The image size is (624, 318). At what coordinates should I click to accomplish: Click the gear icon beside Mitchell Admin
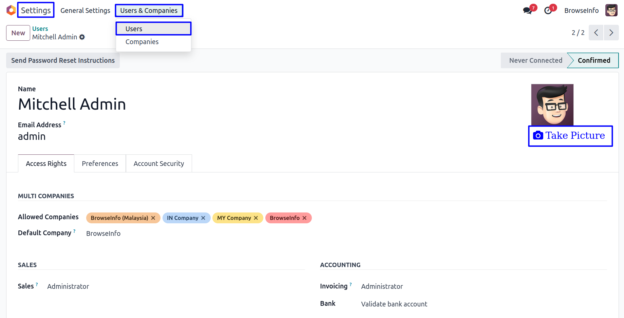click(x=82, y=37)
